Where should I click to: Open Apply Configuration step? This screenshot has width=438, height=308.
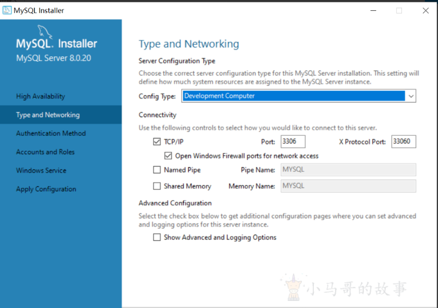pos(46,189)
